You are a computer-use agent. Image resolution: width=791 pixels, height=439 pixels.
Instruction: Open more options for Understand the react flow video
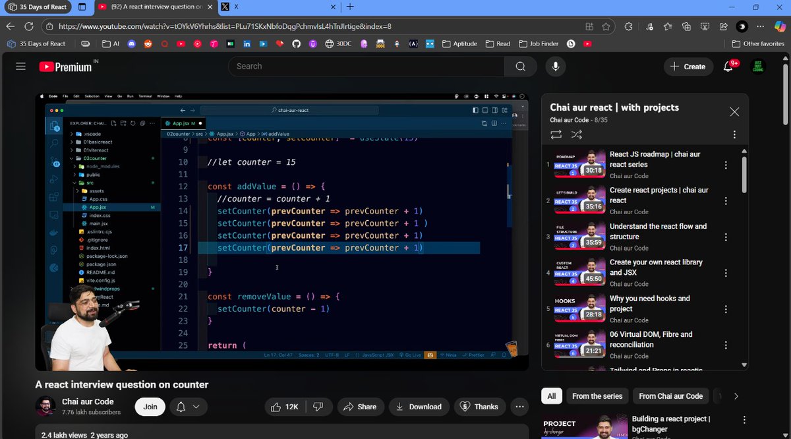click(x=726, y=237)
